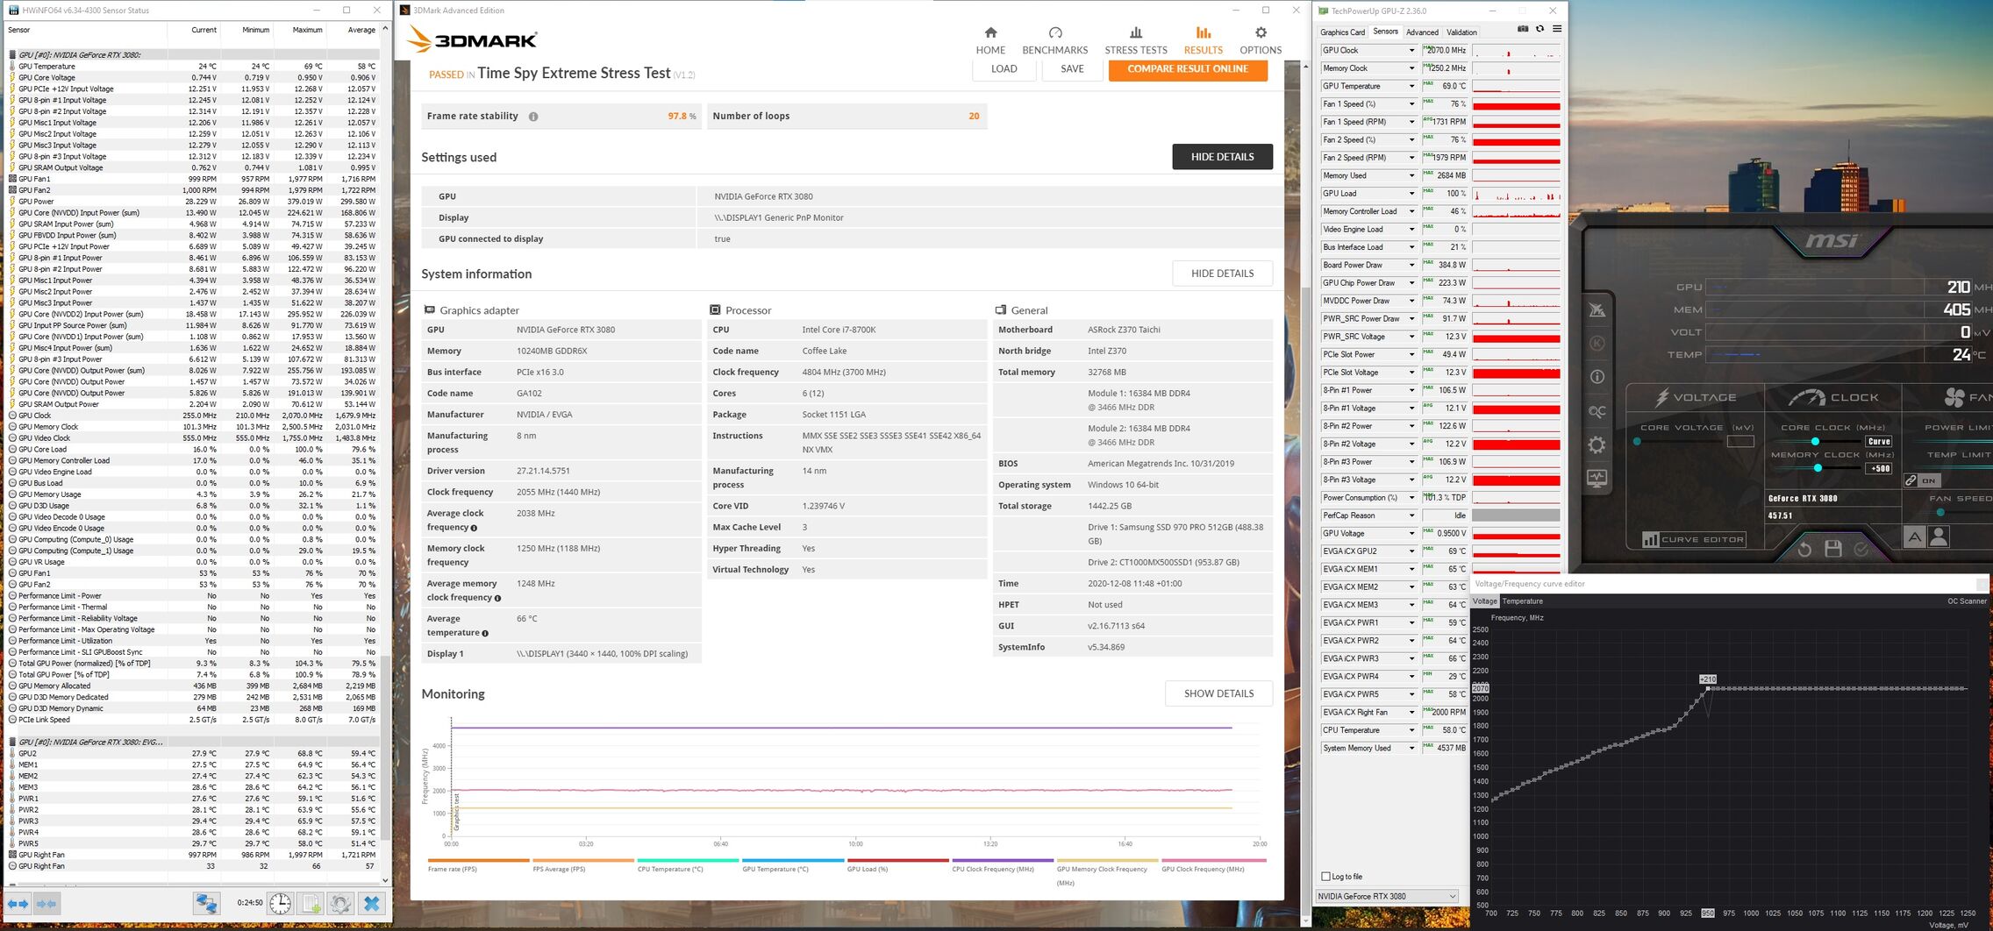Adjust Afterburner core voltage slider handle
The width and height of the screenshot is (1993, 931).
pos(1637,441)
